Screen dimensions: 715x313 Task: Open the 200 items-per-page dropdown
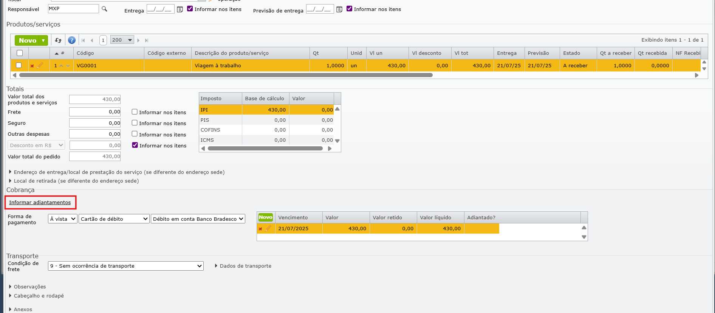(122, 40)
